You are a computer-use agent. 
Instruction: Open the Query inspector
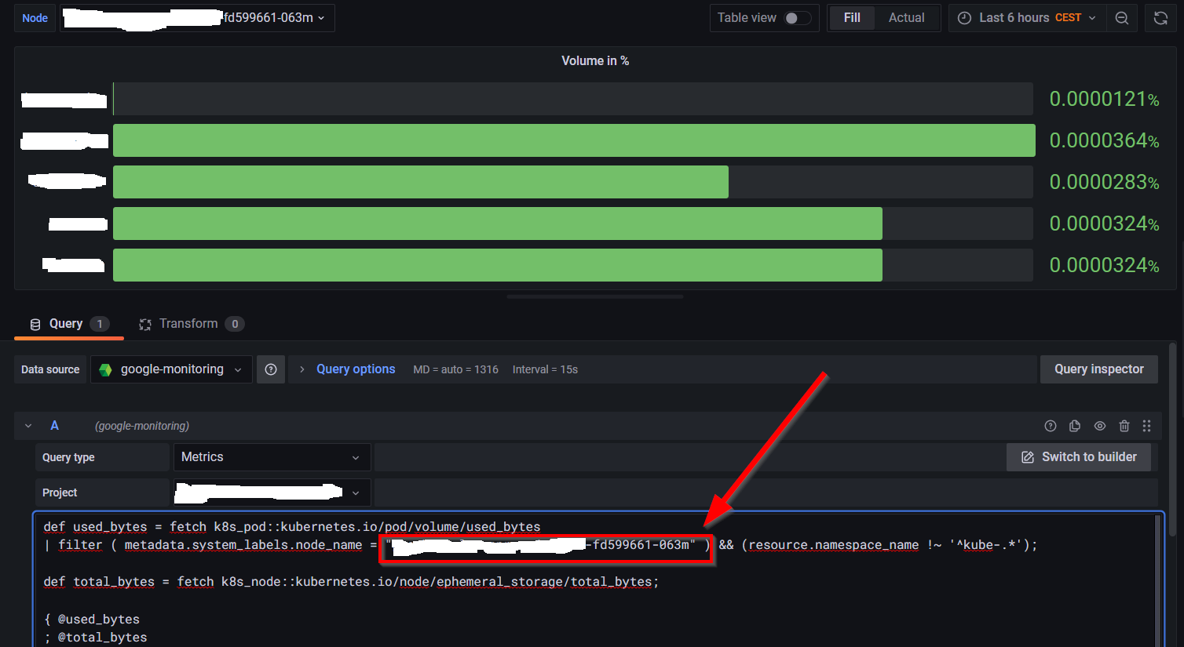(1098, 369)
